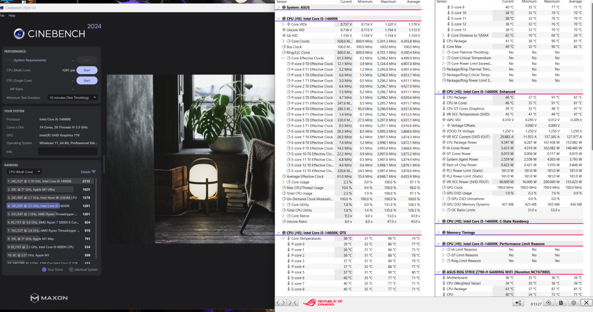Select the Apple M1 Ultra ranking entry
The width and height of the screenshot is (593, 312).
click(x=49, y=189)
